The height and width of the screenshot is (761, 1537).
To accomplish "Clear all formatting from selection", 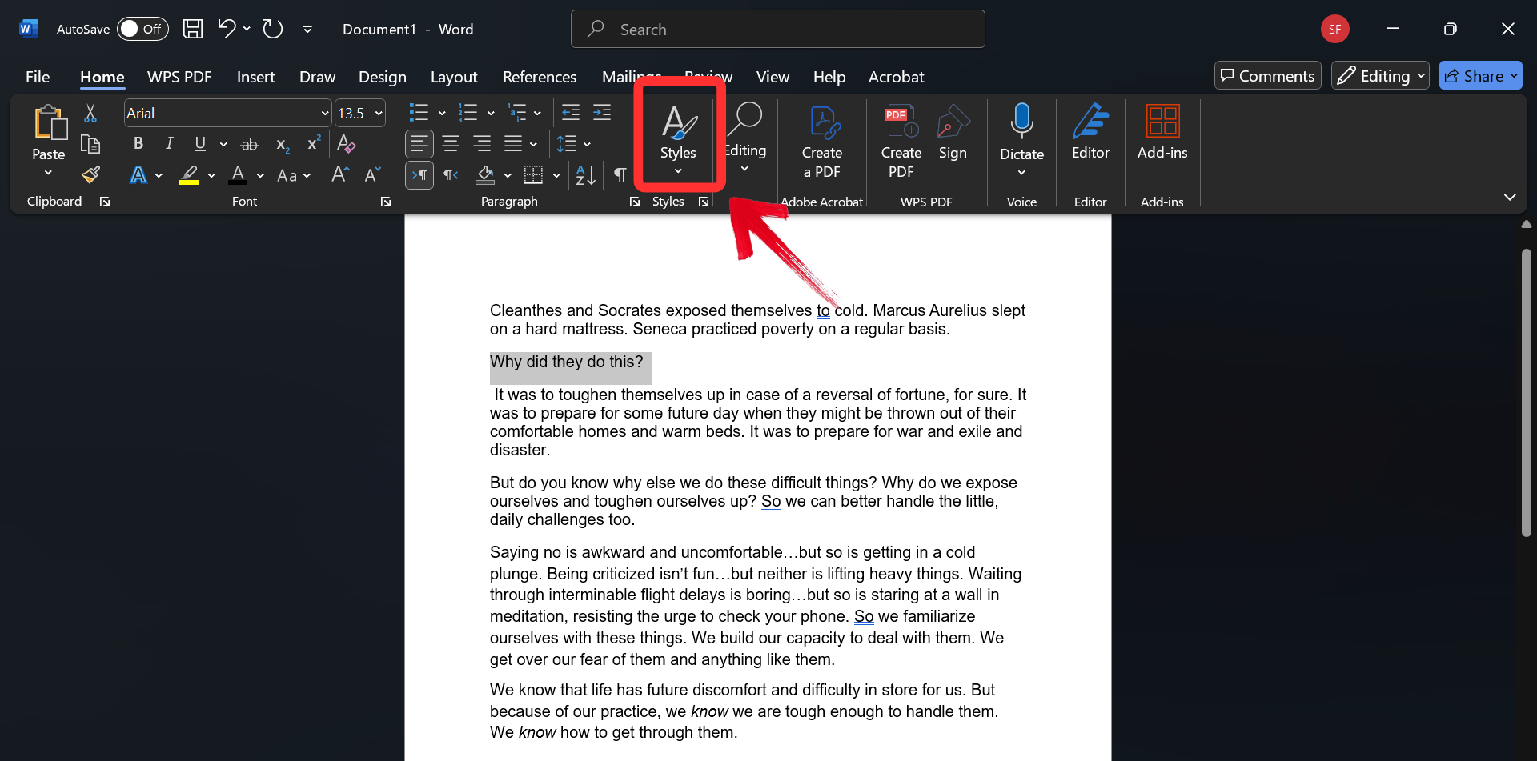I will click(x=346, y=144).
